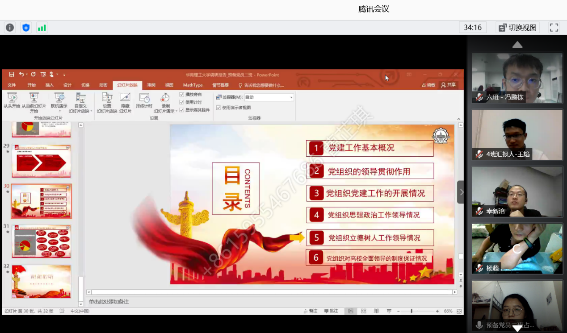The image size is (567, 333).
Task: Switch to the 视图 ribbon tab
Action: pyautogui.click(x=169, y=85)
